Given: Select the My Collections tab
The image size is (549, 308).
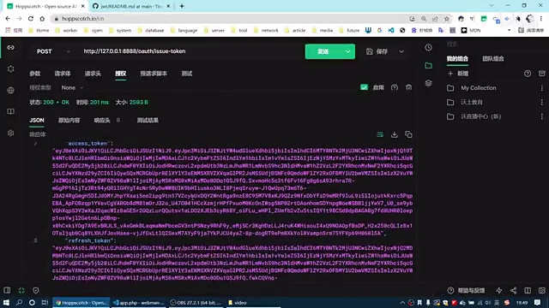Looking at the screenshot, I should click(x=457, y=59).
